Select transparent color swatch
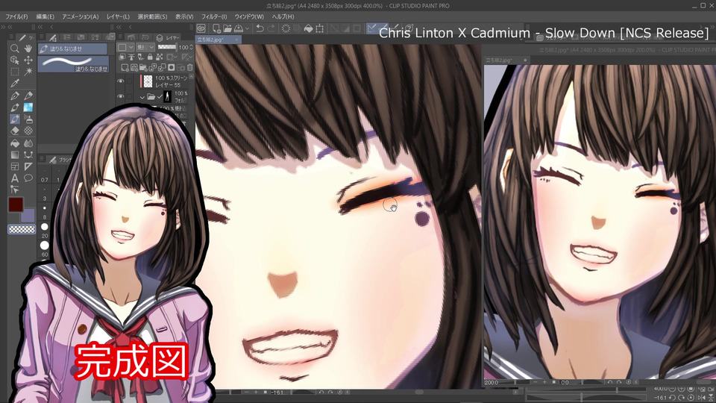716x403 pixels. tap(22, 229)
